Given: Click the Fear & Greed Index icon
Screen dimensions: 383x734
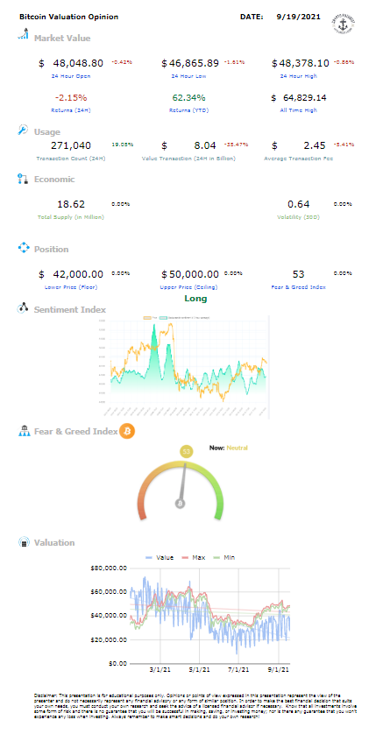Looking at the screenshot, I should (x=24, y=431).
